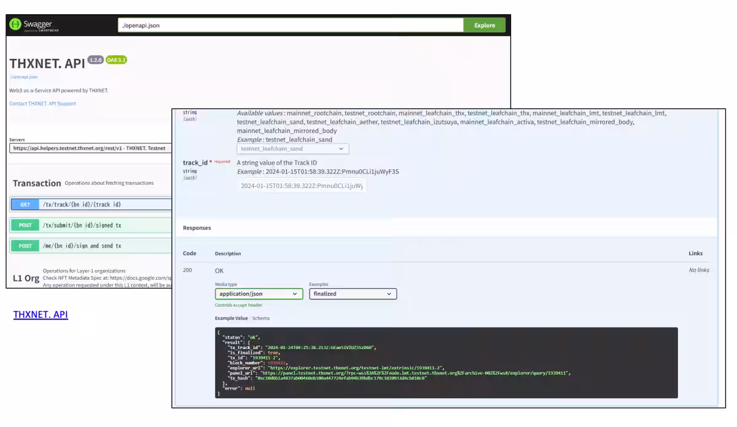Click the Explore button
The image size is (737, 427).
(x=484, y=25)
